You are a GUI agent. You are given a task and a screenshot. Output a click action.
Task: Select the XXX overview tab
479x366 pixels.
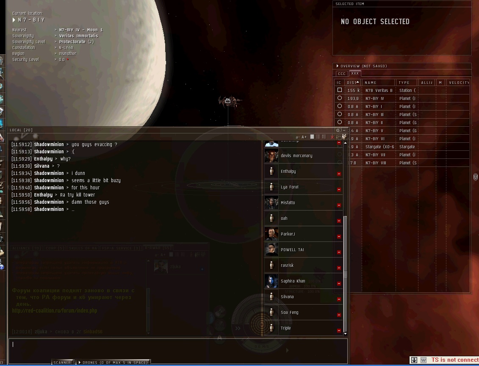[x=355, y=73]
